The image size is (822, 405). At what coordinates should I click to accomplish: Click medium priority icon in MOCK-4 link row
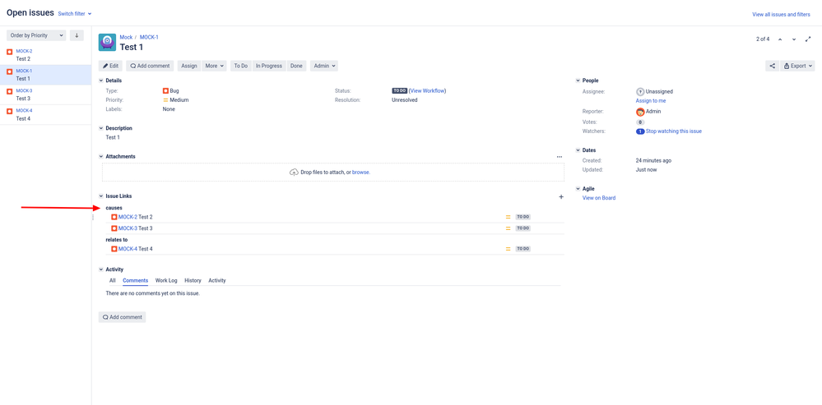click(x=508, y=249)
